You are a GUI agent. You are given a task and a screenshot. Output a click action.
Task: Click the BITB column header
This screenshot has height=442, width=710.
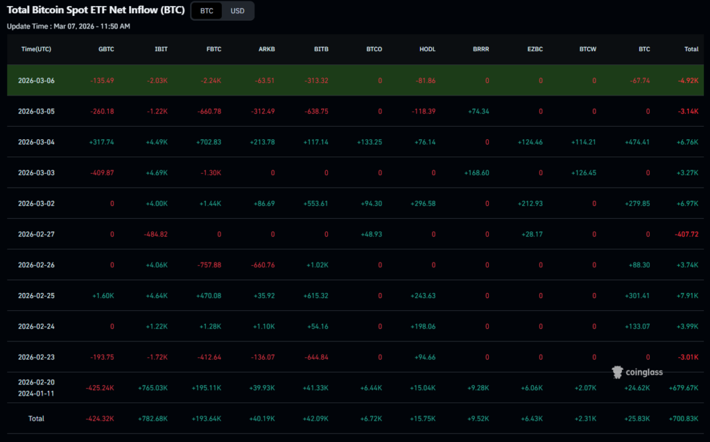(x=320, y=49)
